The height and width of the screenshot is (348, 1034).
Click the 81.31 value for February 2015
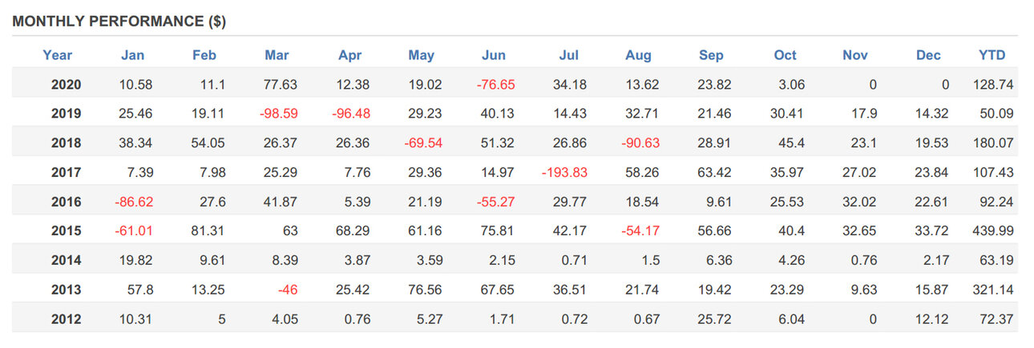209,232
